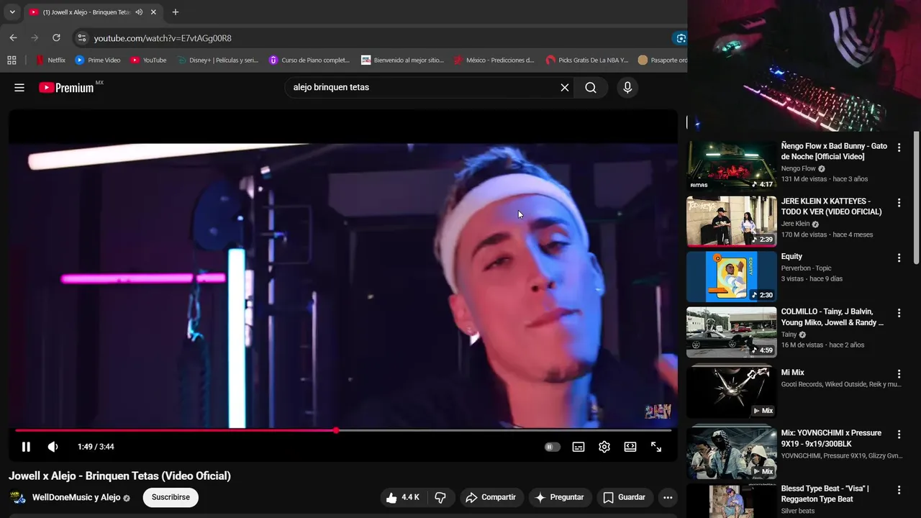Open the tab search dropdown arrow
Viewport: 921px width, 518px height.
click(x=12, y=12)
